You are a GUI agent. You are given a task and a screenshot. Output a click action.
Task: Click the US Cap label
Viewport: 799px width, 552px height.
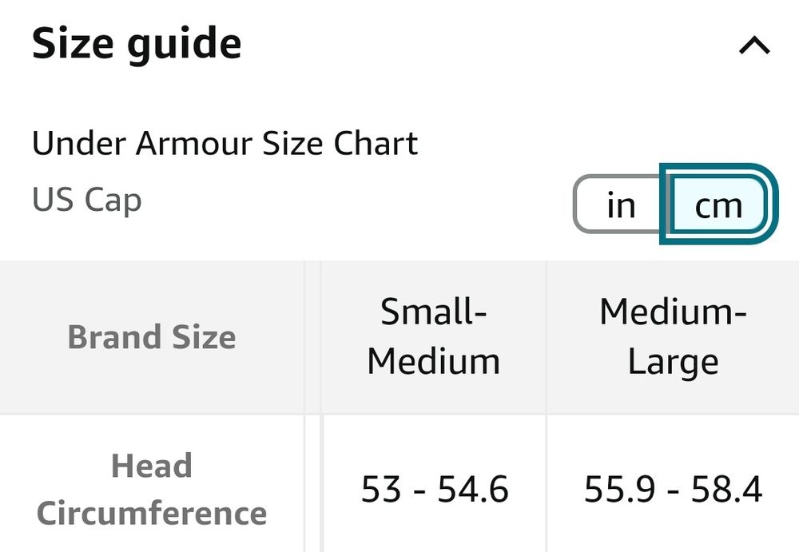[86, 199]
